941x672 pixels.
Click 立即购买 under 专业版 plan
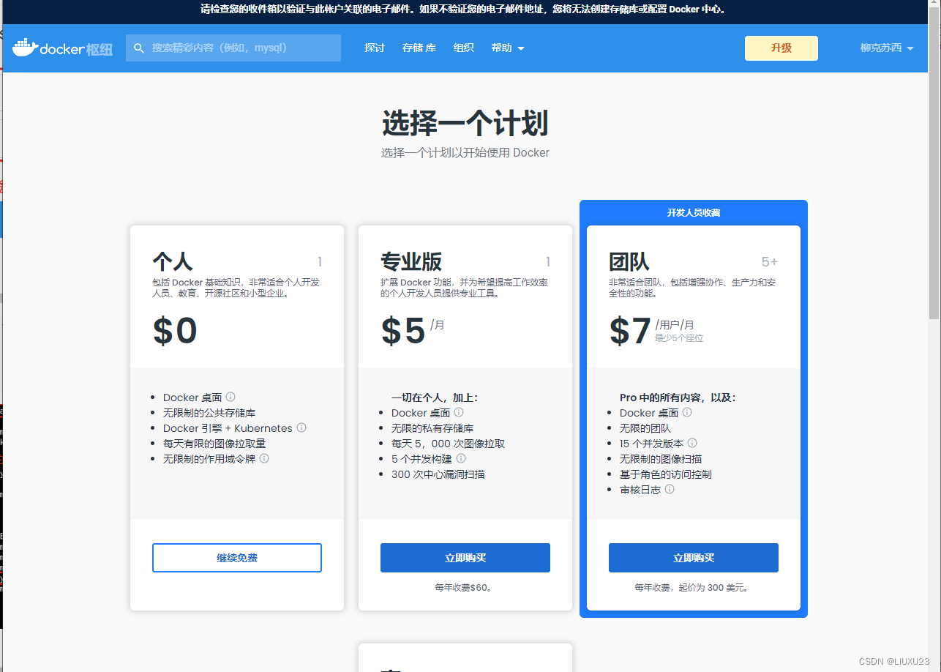coord(465,558)
